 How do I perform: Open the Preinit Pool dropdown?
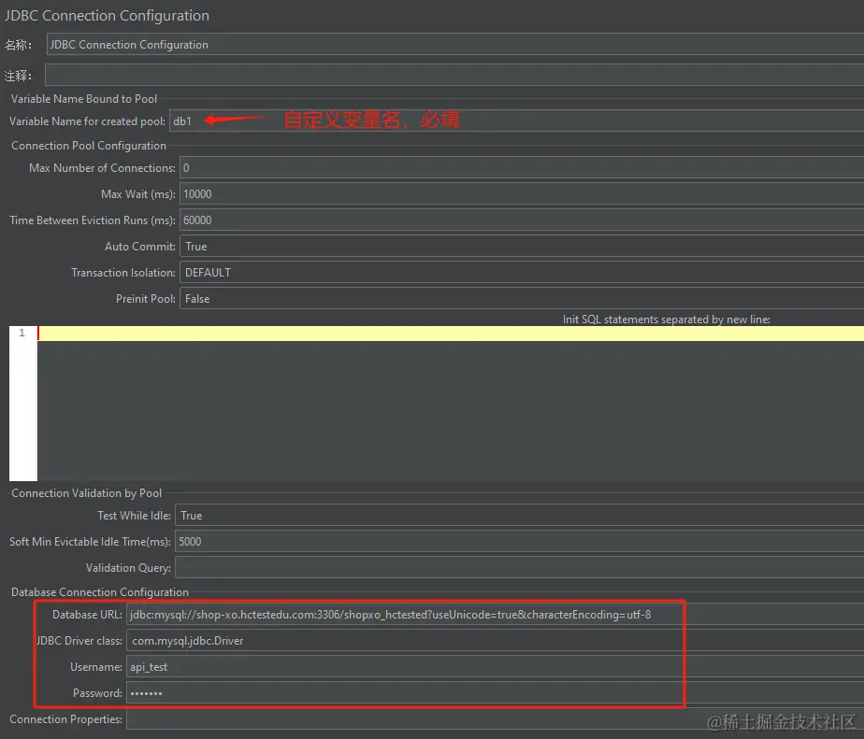pyautogui.click(x=521, y=298)
